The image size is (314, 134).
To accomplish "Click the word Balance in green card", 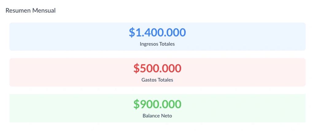I will point(151,116).
